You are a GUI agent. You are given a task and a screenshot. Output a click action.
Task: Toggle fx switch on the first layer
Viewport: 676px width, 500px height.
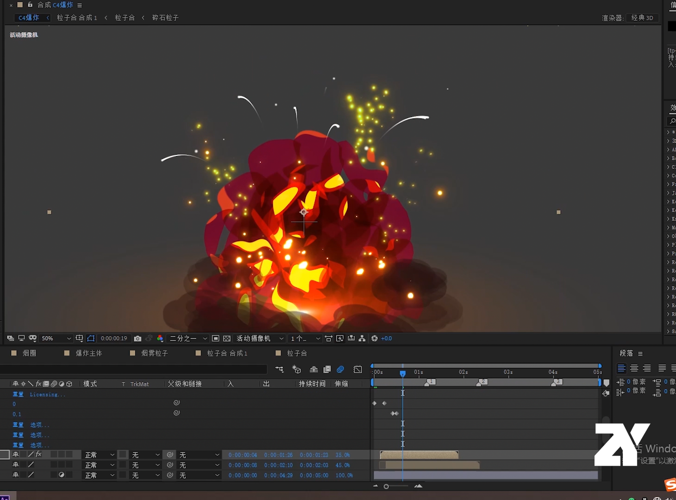pos(39,455)
